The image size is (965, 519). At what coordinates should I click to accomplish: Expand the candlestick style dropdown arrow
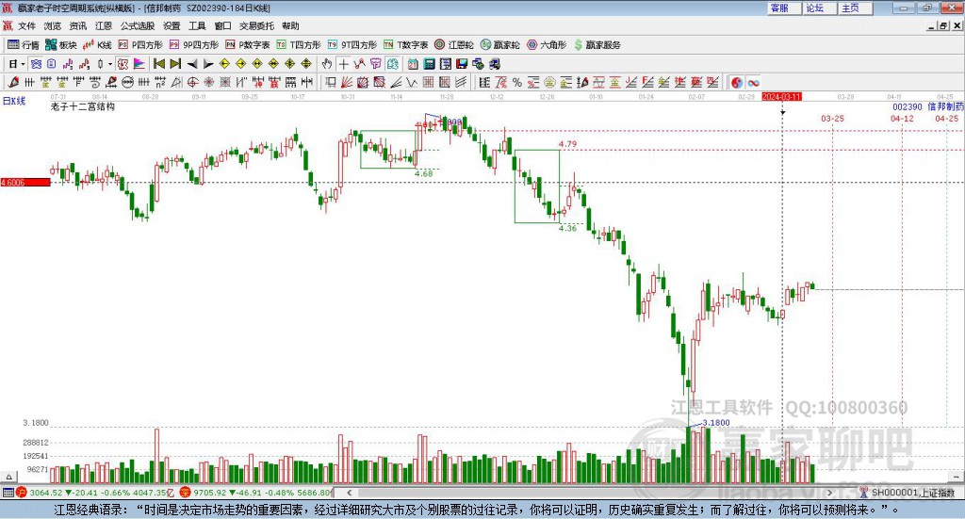coord(110,64)
